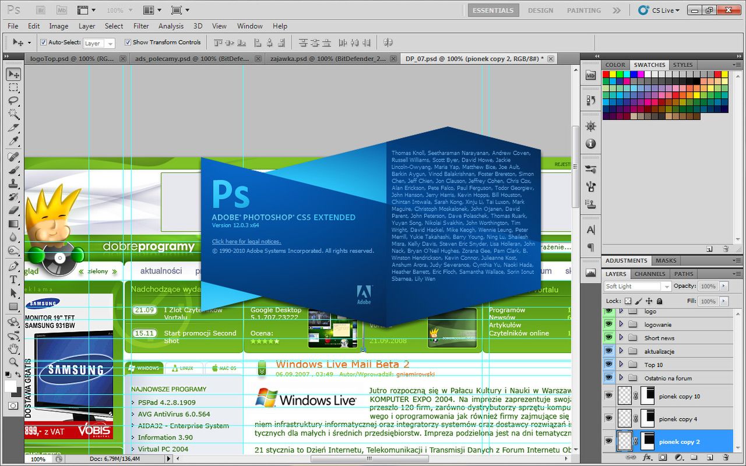Viewport: 746px width, 466px height.
Task: Open the Analysis menu
Action: pos(171,26)
